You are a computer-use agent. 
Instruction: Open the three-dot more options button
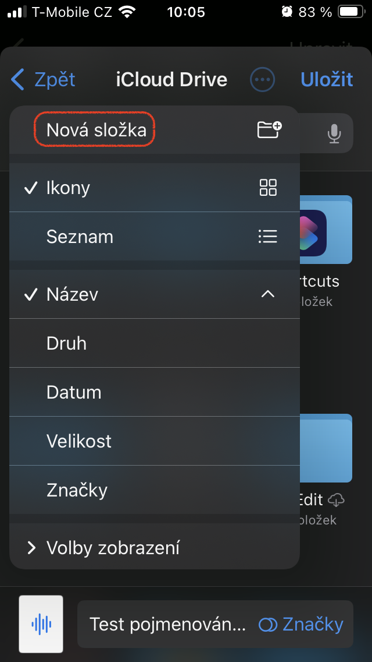pyautogui.click(x=263, y=79)
